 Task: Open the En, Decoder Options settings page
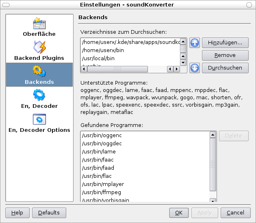[39, 123]
